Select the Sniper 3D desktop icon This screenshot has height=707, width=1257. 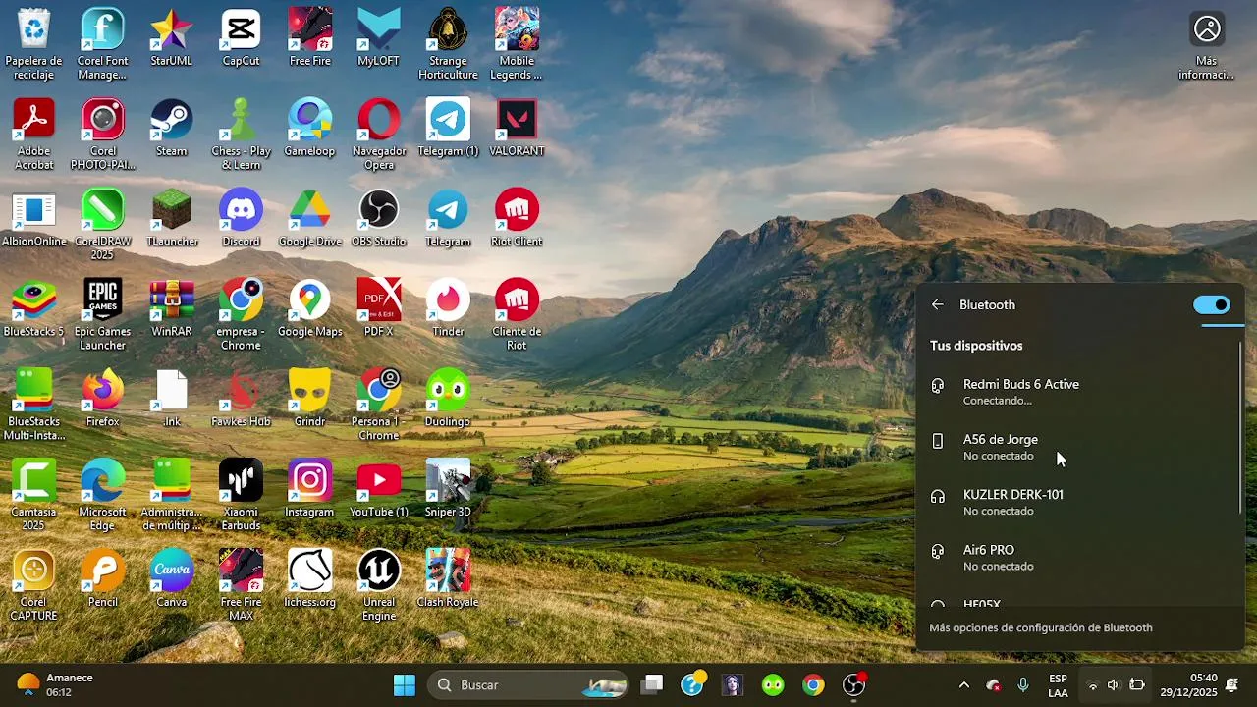(x=448, y=490)
